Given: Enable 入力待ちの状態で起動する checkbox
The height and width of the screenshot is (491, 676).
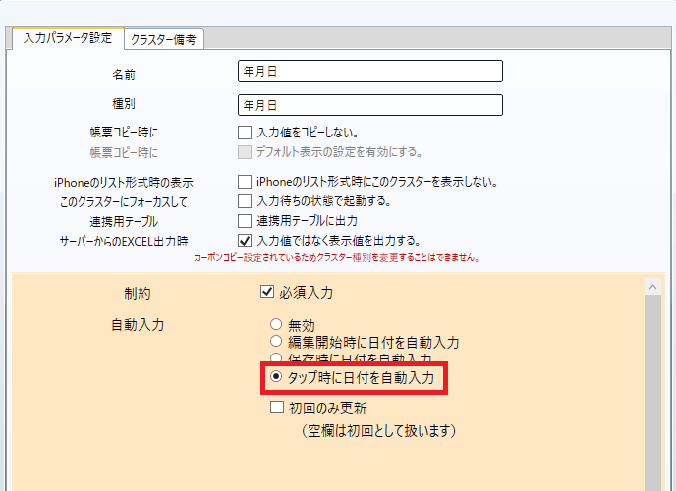Looking at the screenshot, I should click(246, 201).
